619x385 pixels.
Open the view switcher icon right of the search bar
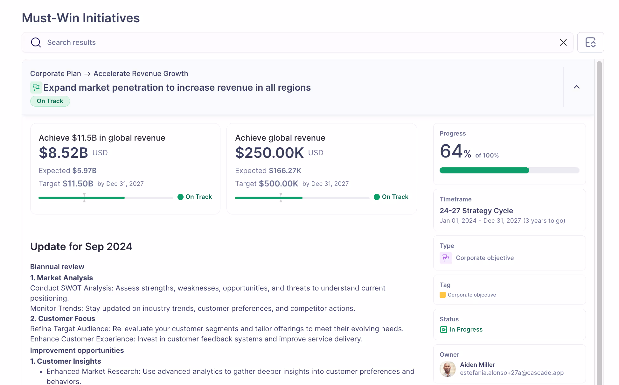[x=590, y=42]
